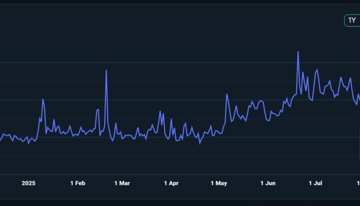The image size is (360, 206).
Task: Click the tall spike tip in mid-February
Action: coord(106,70)
